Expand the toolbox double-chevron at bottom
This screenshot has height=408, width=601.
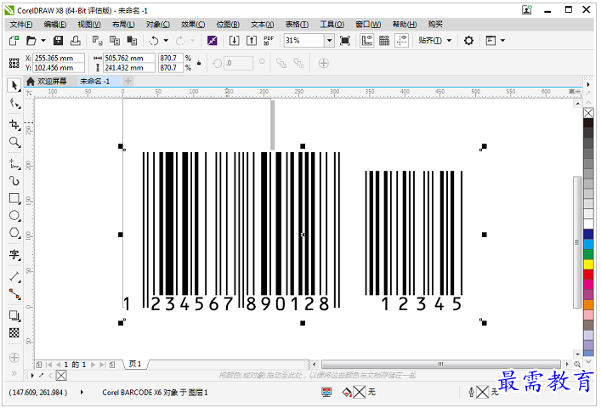(x=14, y=373)
